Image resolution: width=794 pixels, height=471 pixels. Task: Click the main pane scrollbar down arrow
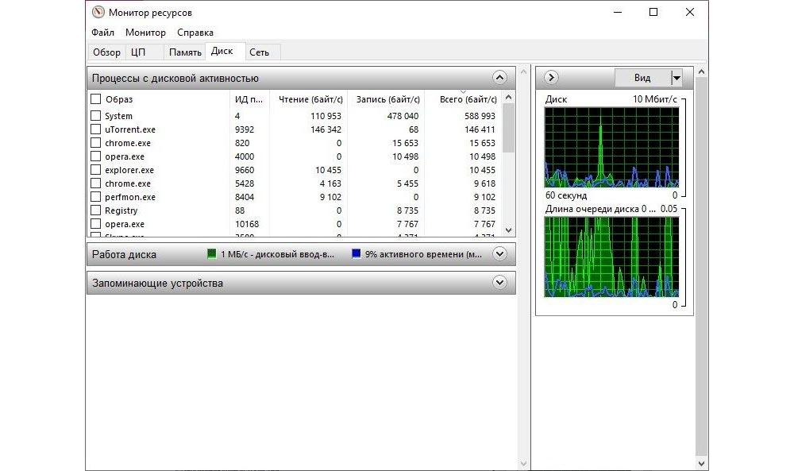[523, 463]
